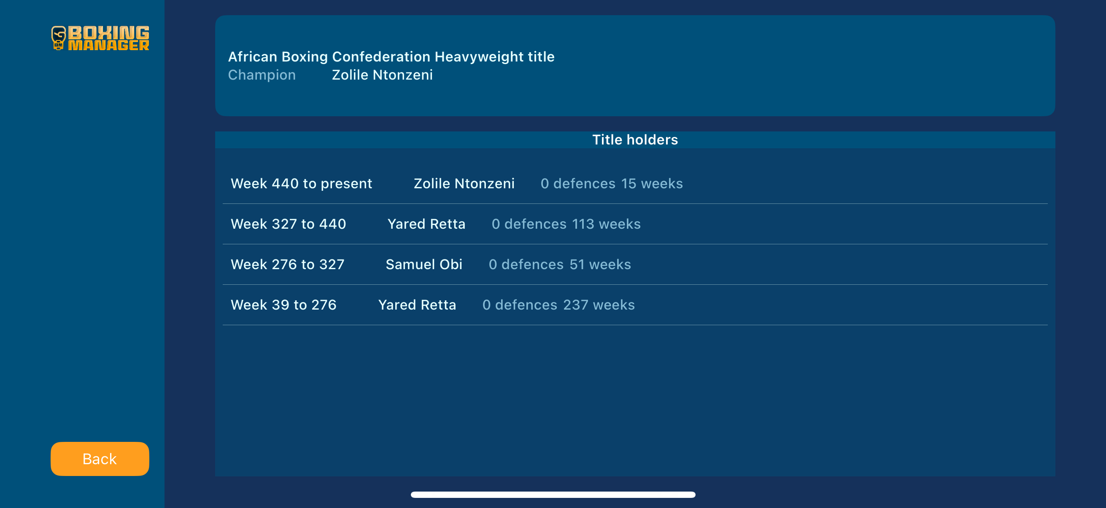Screen dimensions: 1106x508
Task: Tap the Back button
Action: tap(100, 459)
